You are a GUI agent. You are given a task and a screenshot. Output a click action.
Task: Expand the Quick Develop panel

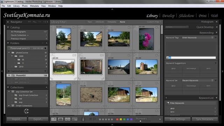[217, 27]
